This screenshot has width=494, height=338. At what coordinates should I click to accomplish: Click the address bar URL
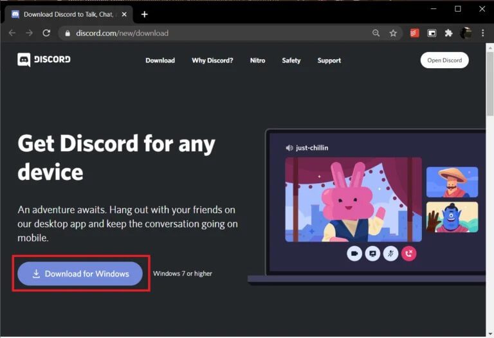pos(122,33)
